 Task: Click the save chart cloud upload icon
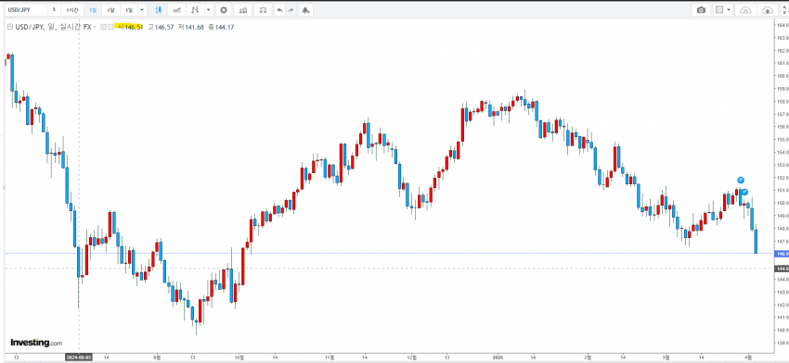click(767, 9)
